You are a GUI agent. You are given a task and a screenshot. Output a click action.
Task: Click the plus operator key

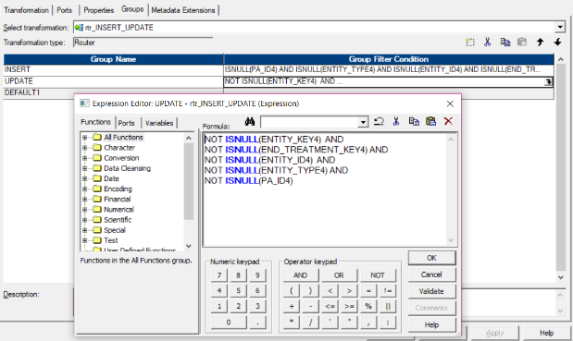click(292, 307)
